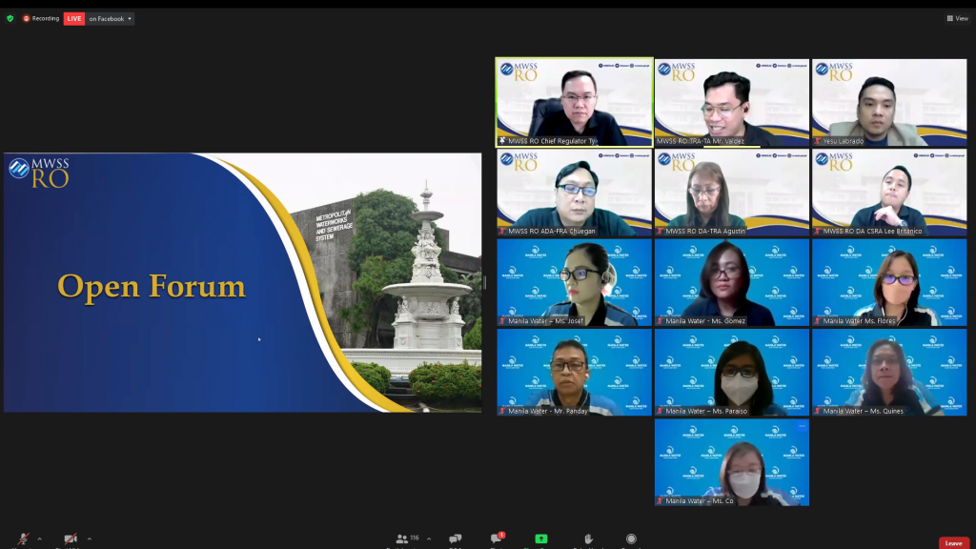Click the green Share Screen button
The image size is (976, 549).
pyautogui.click(x=541, y=539)
